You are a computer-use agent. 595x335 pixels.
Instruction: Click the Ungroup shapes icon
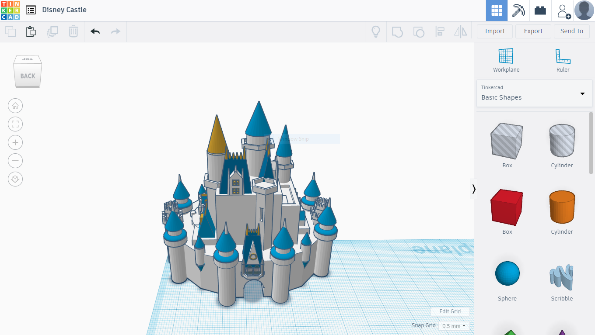(419, 31)
